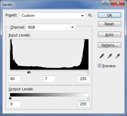Image resolution: width=127 pixels, height=116 pixels.
Task: Open the Options... dialog
Action: pos(110,45)
